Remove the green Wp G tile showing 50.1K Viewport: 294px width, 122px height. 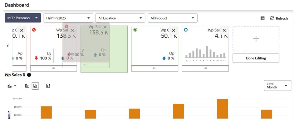tap(174, 30)
